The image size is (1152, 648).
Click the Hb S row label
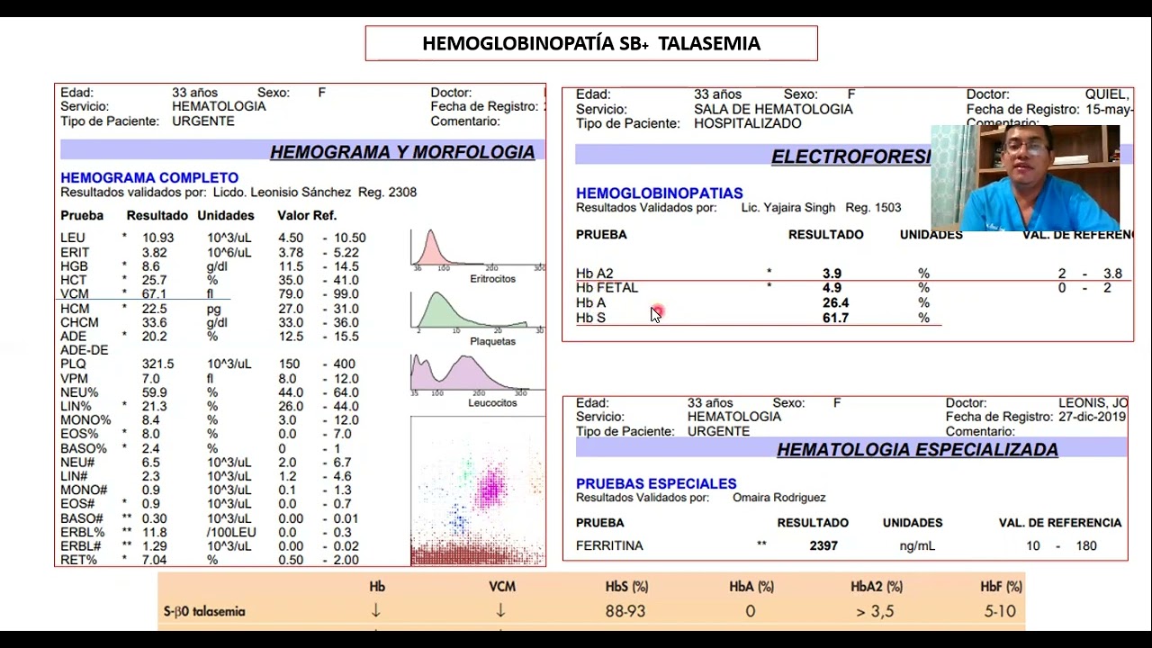(590, 318)
